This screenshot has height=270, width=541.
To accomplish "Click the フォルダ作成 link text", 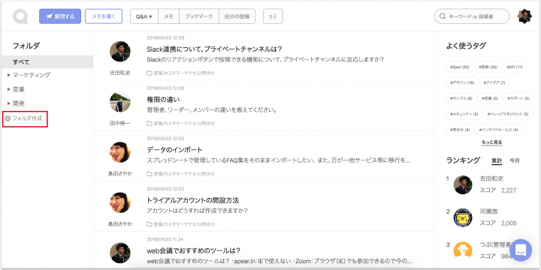I will [27, 118].
